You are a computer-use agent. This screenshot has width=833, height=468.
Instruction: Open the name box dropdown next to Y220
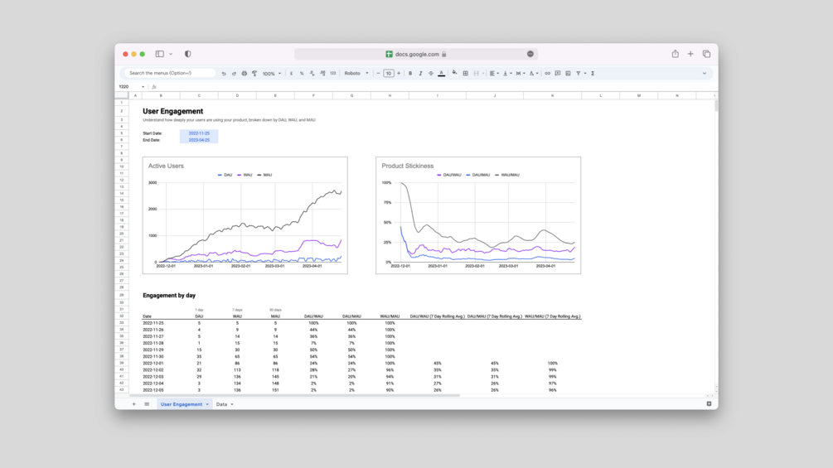tap(143, 86)
